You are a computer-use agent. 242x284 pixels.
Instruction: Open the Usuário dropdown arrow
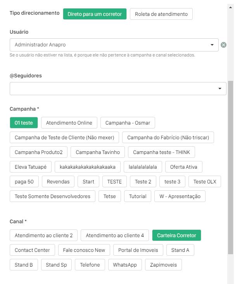coord(212,45)
